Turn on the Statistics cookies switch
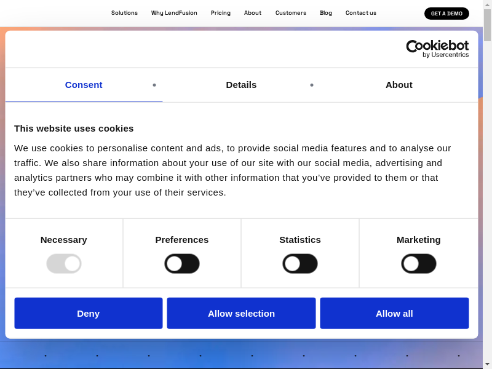The width and height of the screenshot is (492, 369). pos(300,264)
